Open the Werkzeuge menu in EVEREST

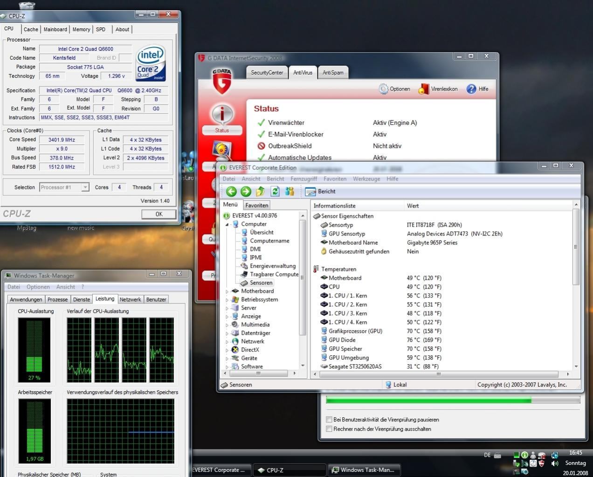click(366, 179)
